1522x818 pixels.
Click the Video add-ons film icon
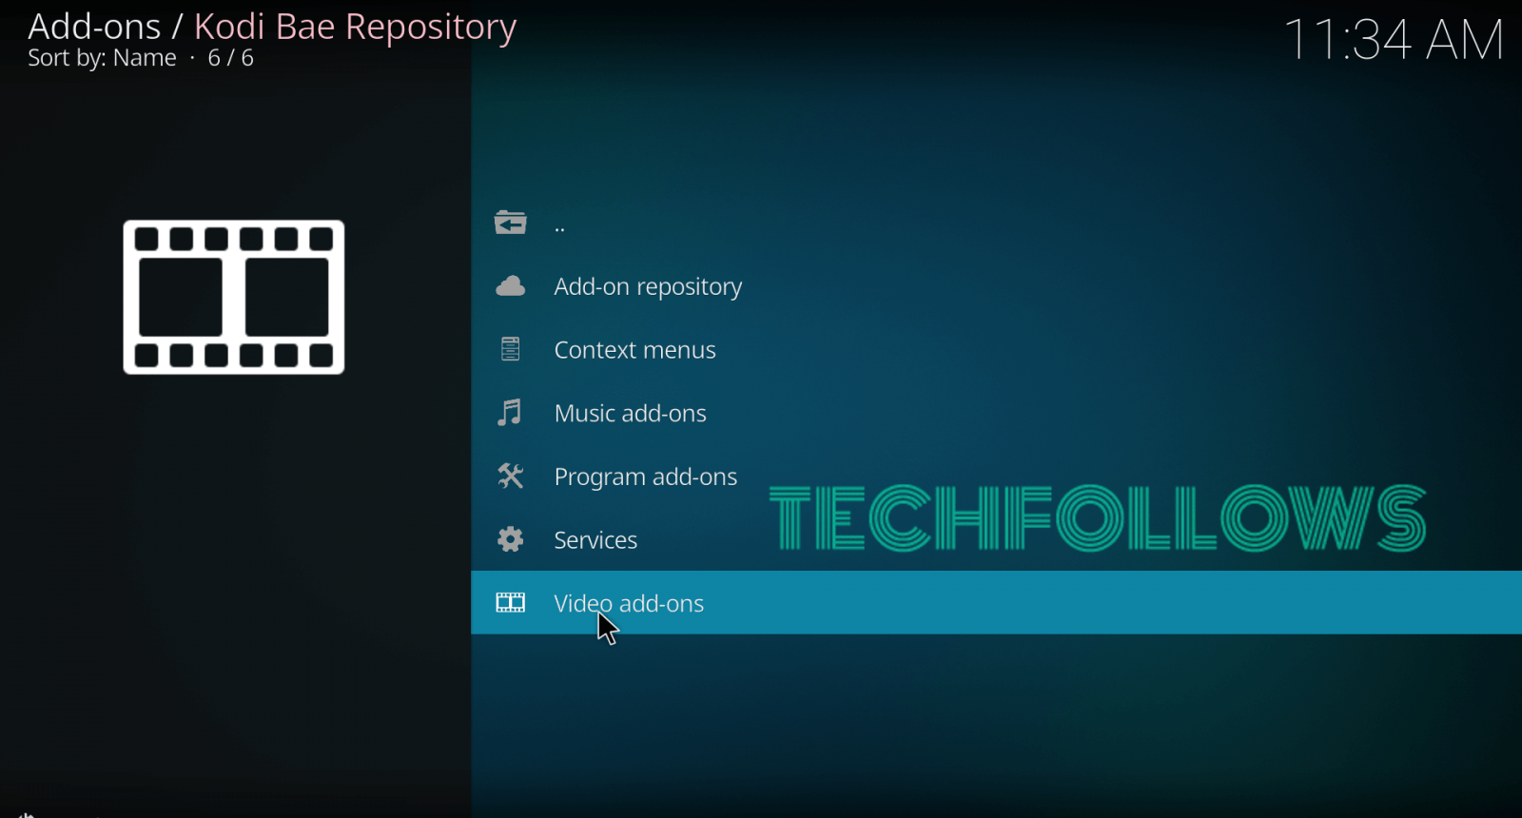point(511,602)
